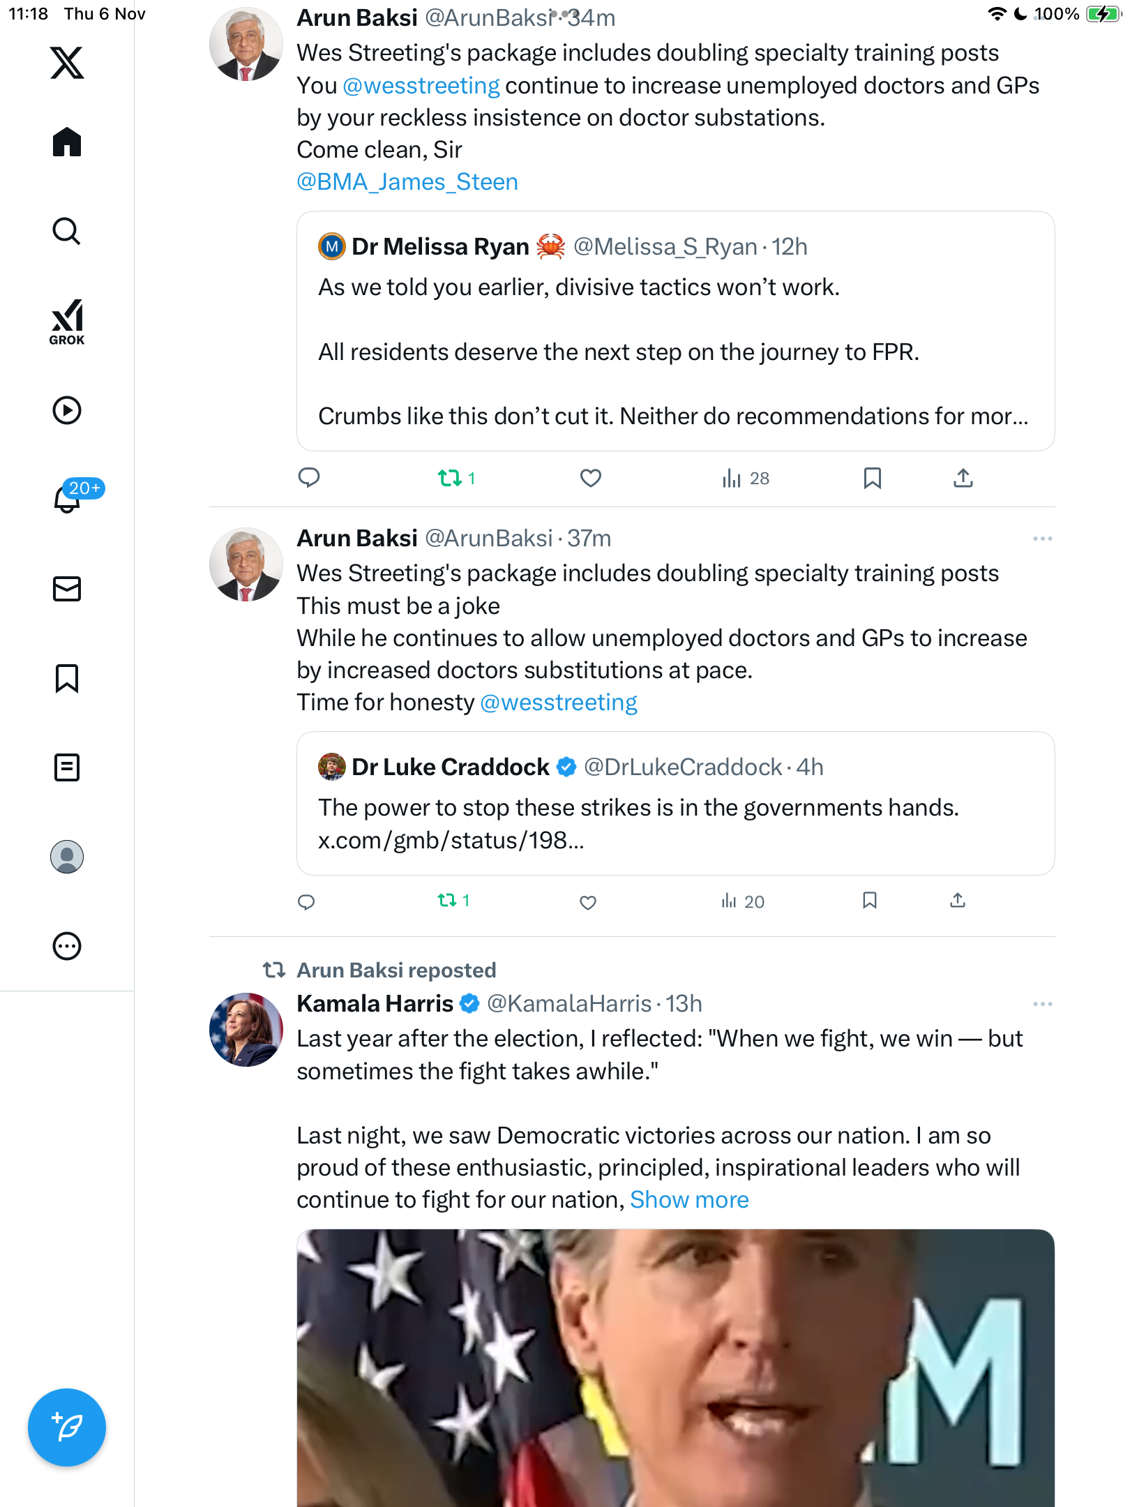Open the video tab play icon
The image size is (1130, 1507).
(x=67, y=410)
